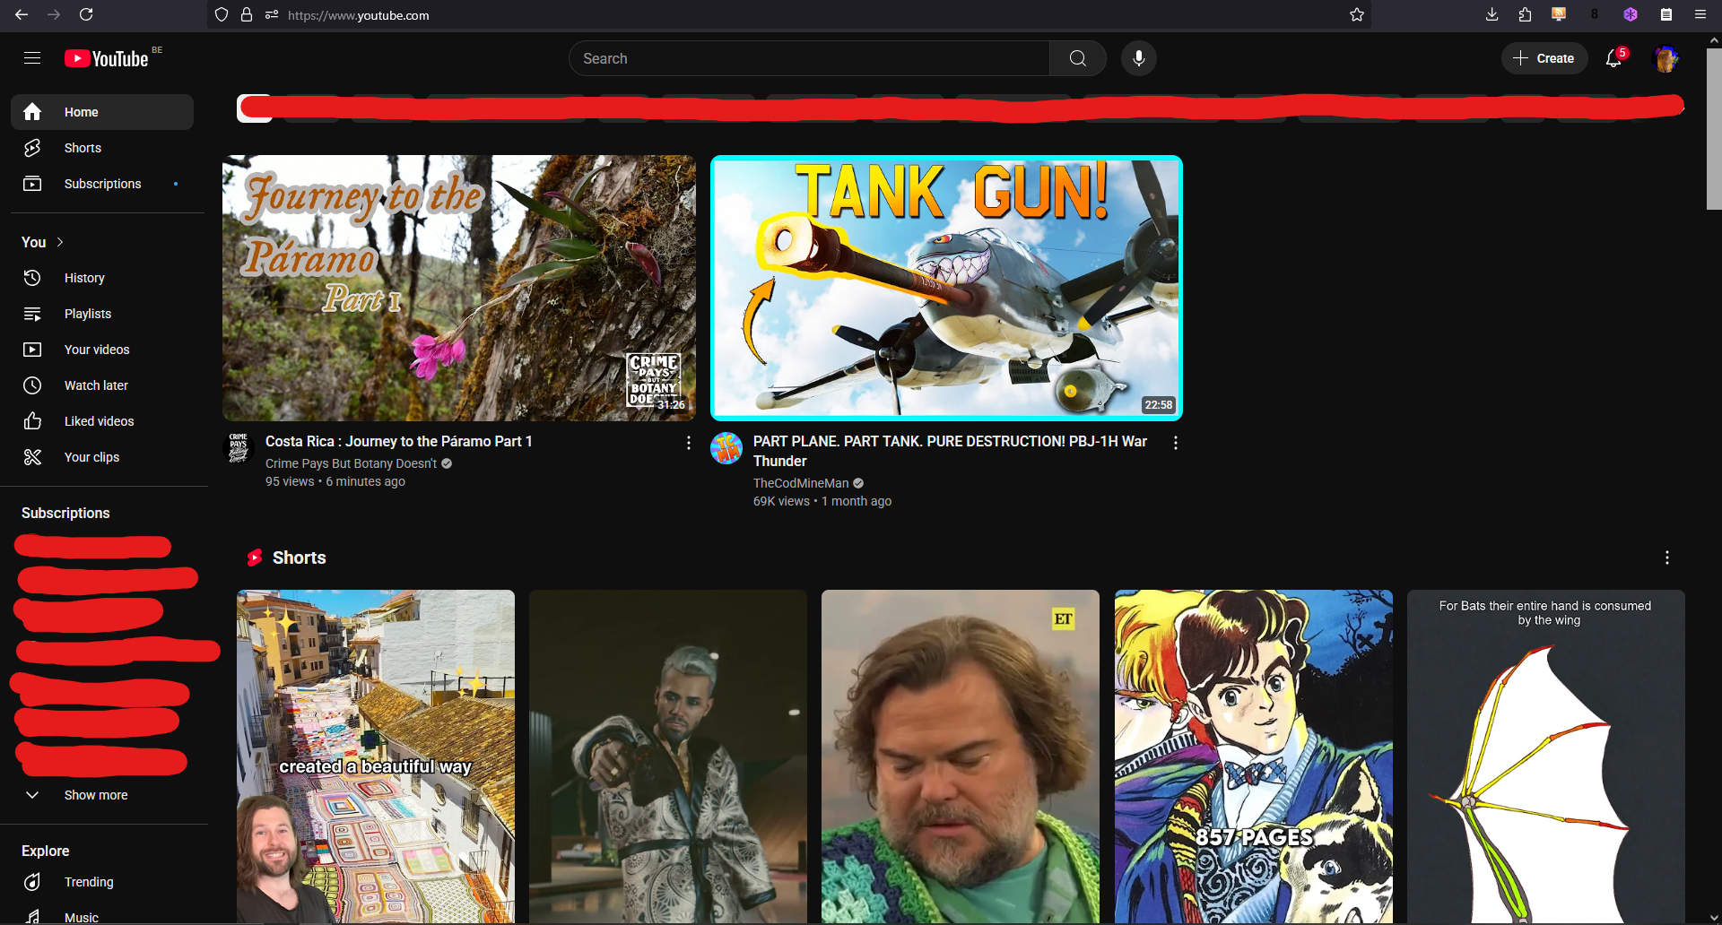
Task: Open Playlists in sidebar
Action: point(102,314)
